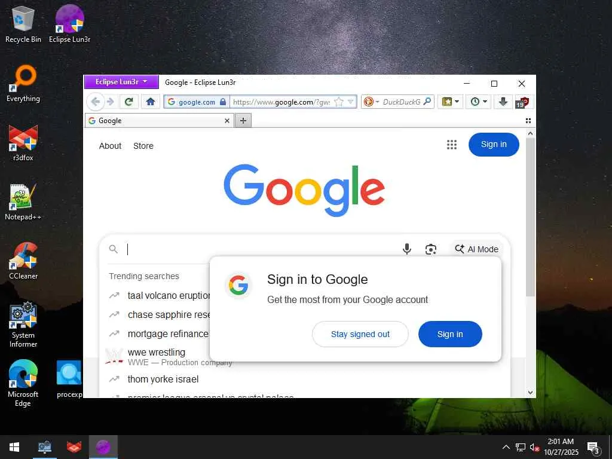Close the Google tab
This screenshot has width=612, height=459.
(x=227, y=121)
